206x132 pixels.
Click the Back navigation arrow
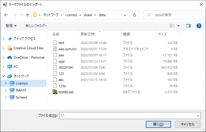(x=6, y=15)
